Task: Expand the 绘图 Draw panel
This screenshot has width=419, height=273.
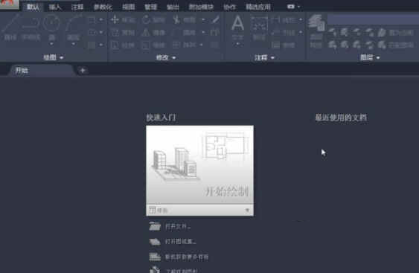Action: pos(53,57)
